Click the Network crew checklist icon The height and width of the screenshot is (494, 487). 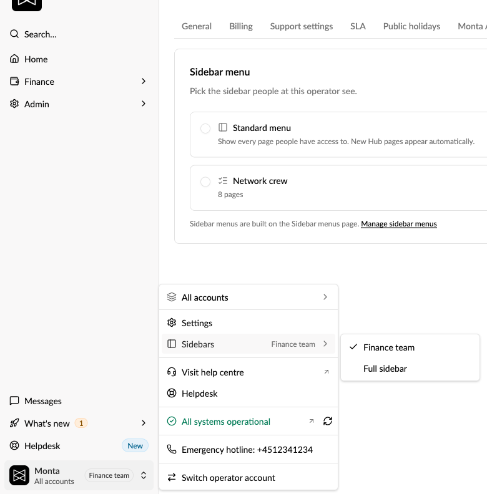point(223,180)
